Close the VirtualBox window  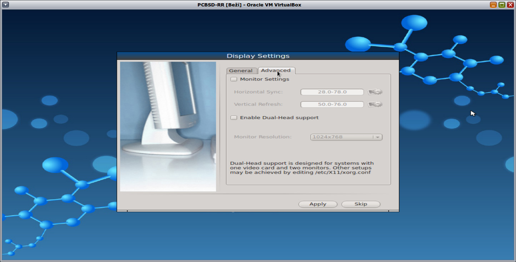(x=511, y=5)
